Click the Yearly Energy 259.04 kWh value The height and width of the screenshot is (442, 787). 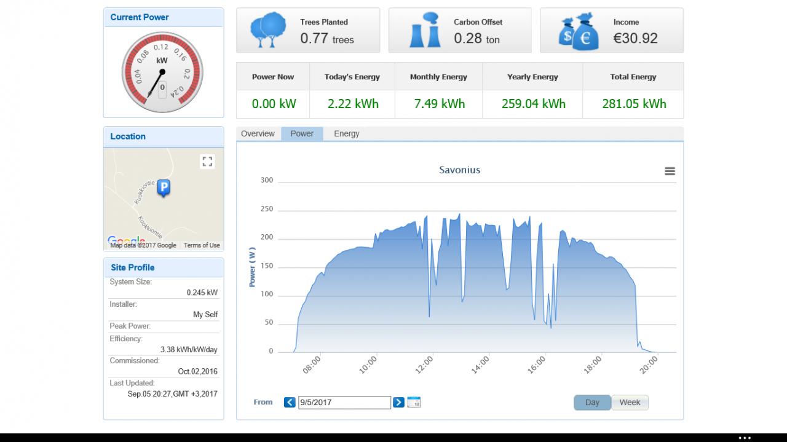pyautogui.click(x=533, y=104)
